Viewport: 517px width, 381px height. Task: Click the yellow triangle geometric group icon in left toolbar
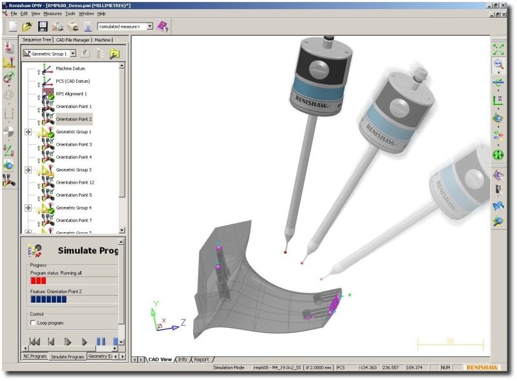pyautogui.click(x=9, y=62)
